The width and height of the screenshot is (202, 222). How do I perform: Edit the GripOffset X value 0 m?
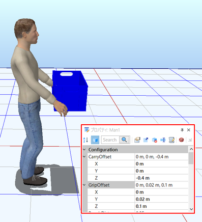click(161, 192)
